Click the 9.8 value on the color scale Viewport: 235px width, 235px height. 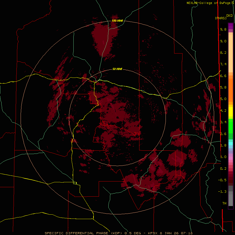(223, 29)
